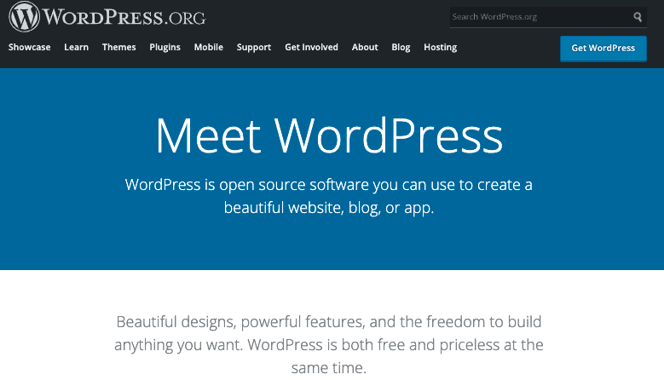Open the About menu item
Image resolution: width=664 pixels, height=380 pixels.
click(365, 48)
